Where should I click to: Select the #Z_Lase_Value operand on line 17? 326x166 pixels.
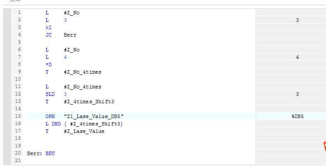84,131
